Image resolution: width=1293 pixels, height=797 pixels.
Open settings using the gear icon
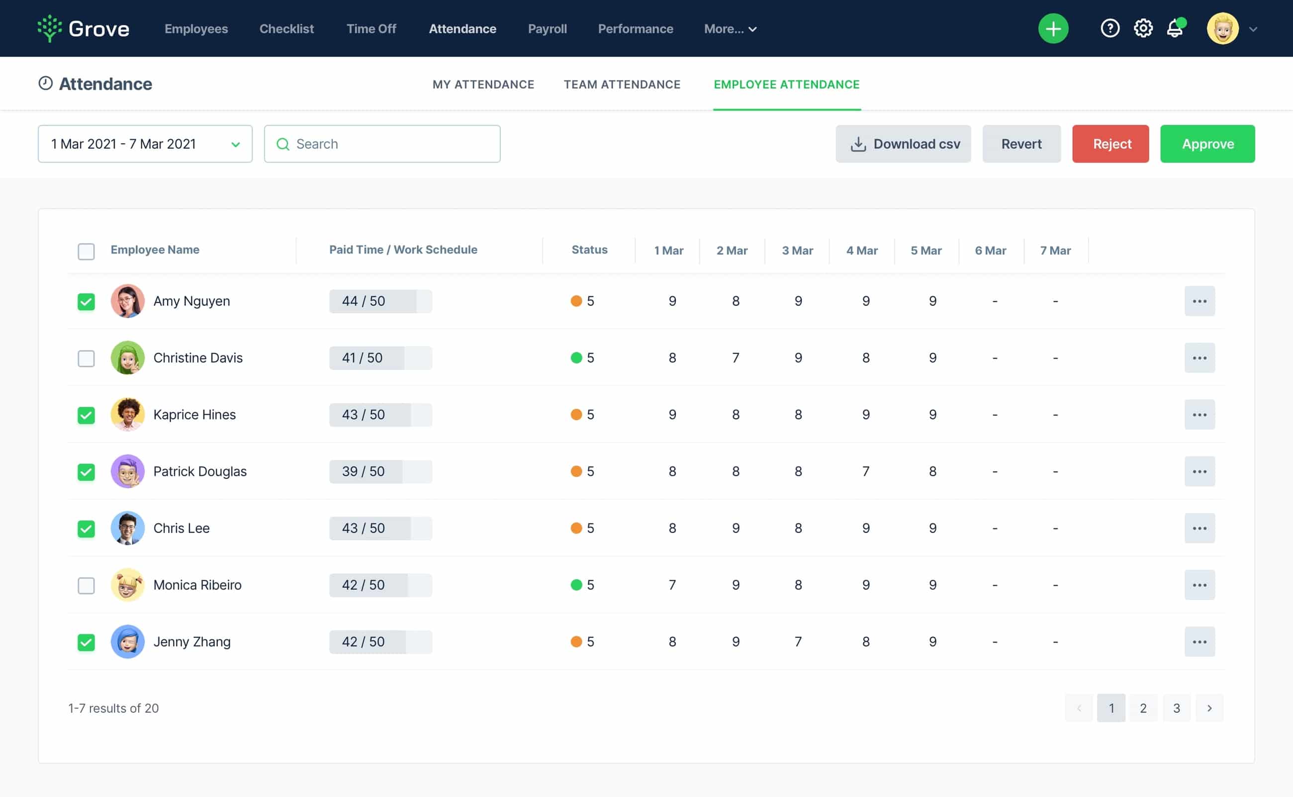click(1143, 28)
